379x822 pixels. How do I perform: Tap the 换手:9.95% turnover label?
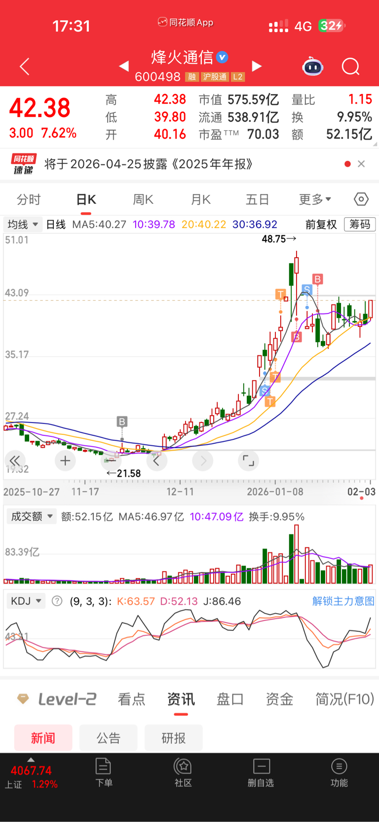276,517
